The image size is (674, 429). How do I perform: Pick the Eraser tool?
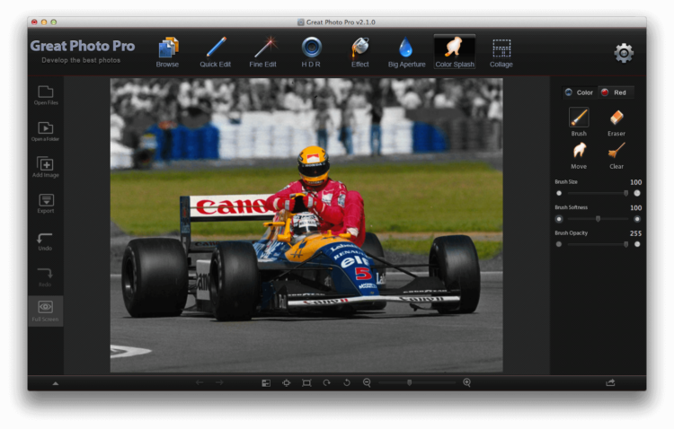(616, 122)
